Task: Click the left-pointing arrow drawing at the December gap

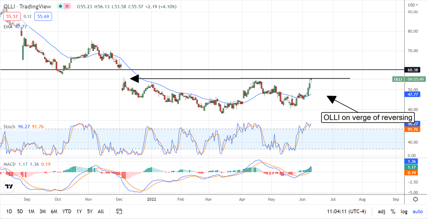Action: click(x=134, y=79)
